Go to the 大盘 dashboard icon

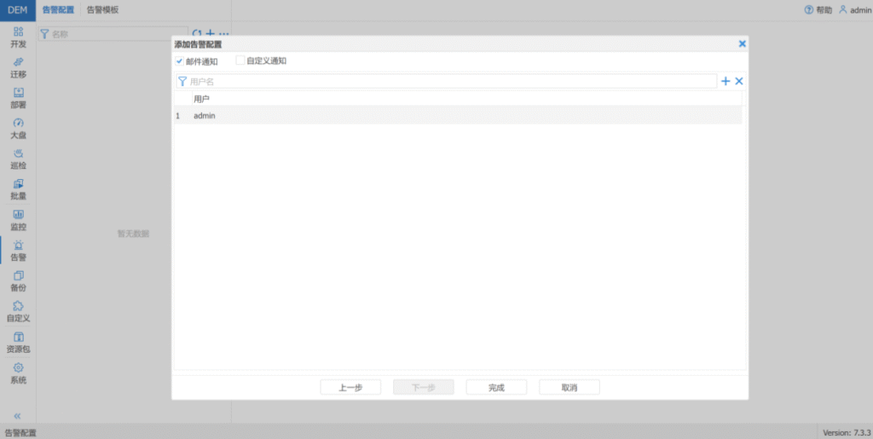[x=18, y=129]
